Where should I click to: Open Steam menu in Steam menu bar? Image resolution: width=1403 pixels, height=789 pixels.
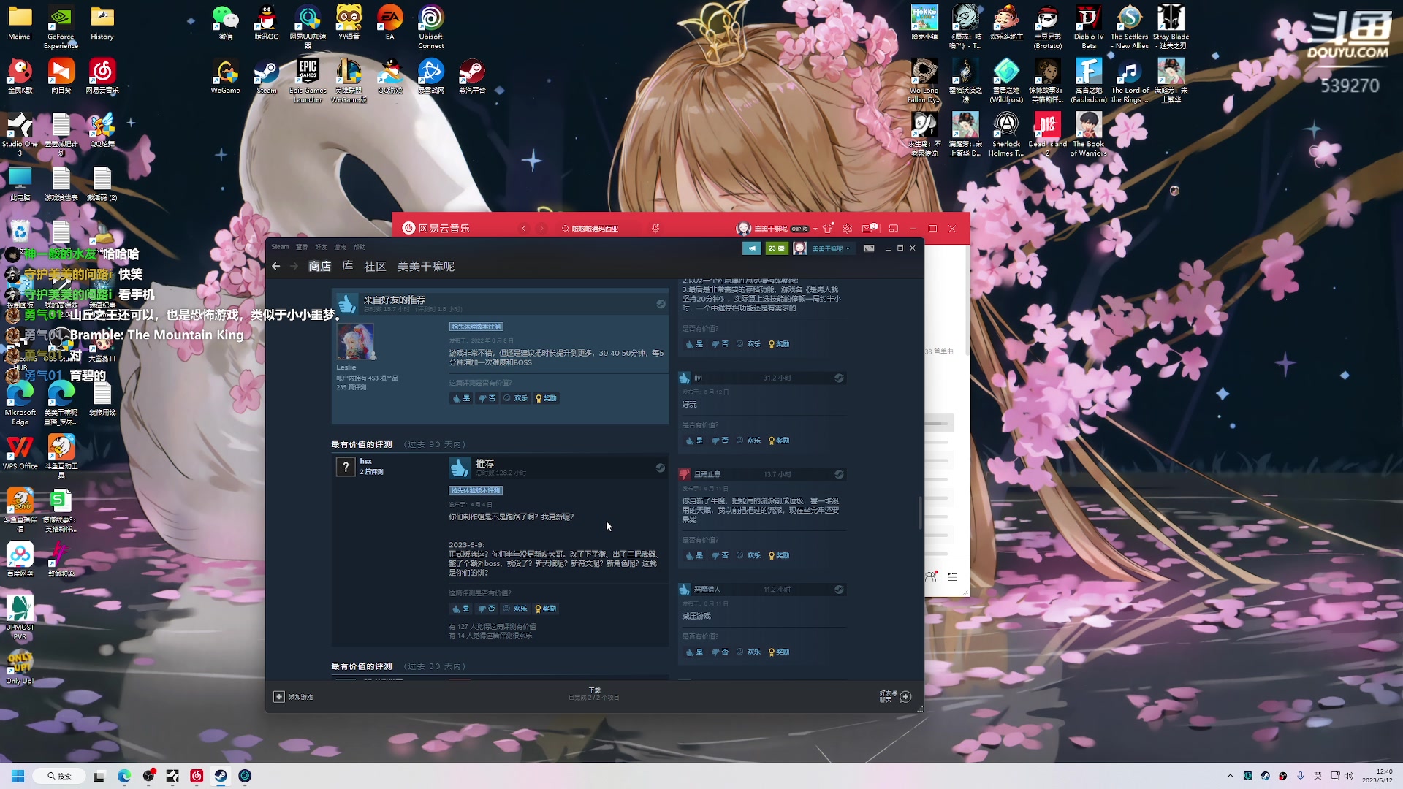(x=280, y=247)
